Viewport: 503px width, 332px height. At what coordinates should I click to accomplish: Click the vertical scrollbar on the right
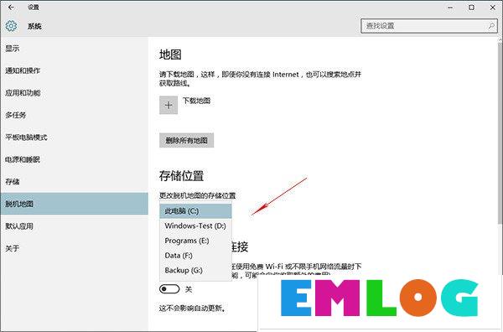click(500, 132)
